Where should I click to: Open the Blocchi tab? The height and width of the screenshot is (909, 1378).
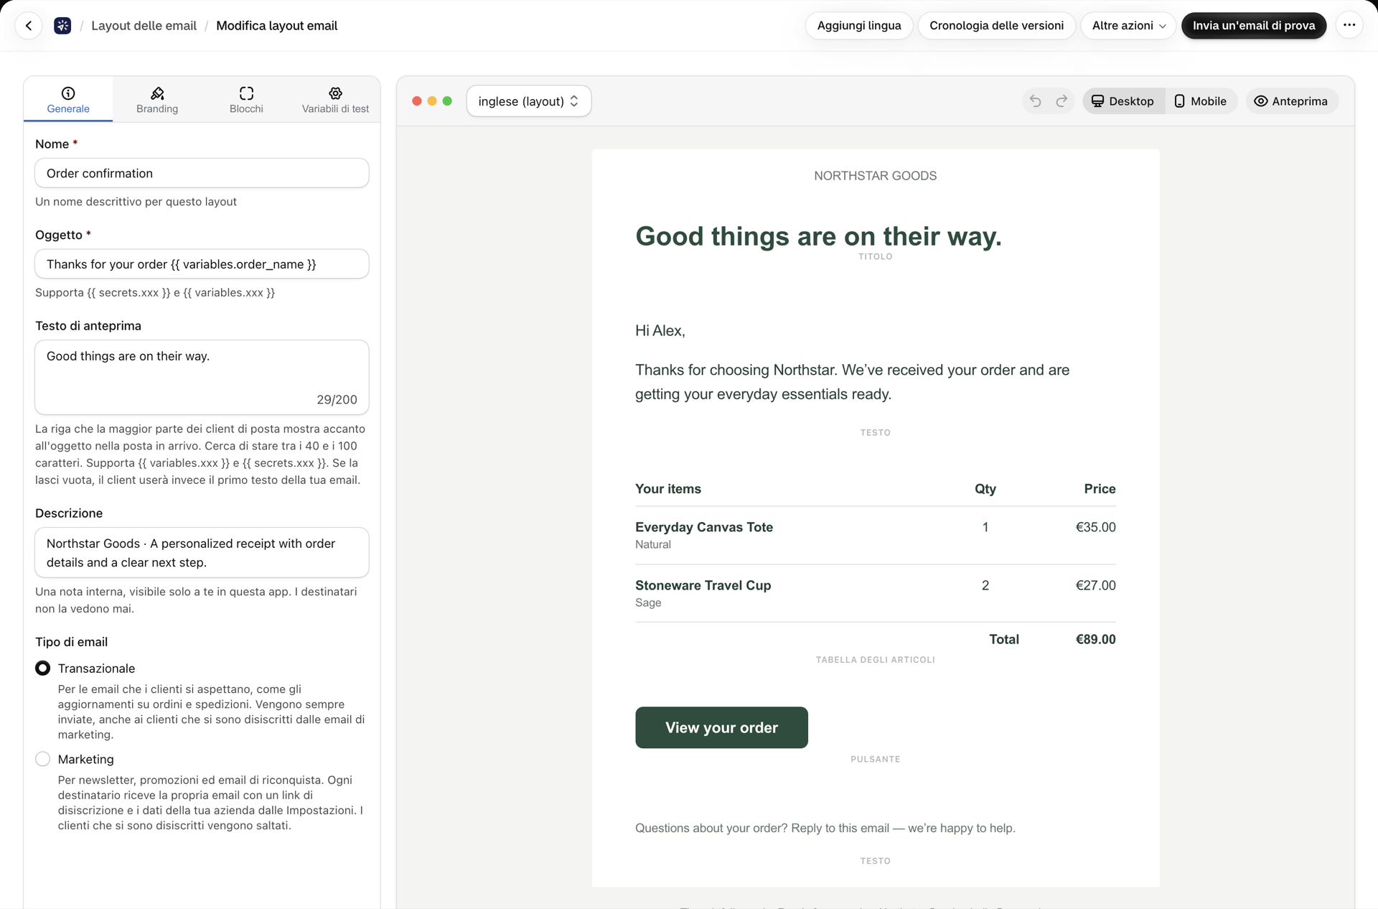pos(246,100)
